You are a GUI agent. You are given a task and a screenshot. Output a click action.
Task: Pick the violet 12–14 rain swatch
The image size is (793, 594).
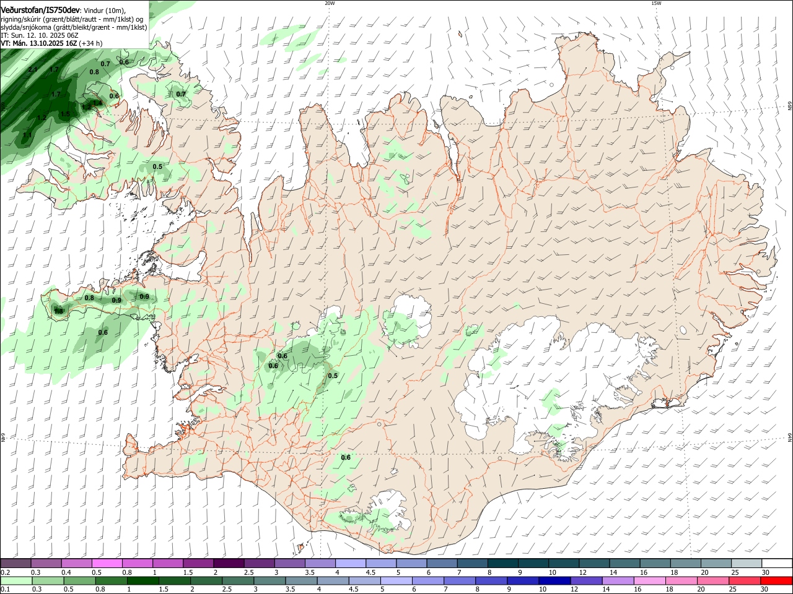[x=587, y=580]
